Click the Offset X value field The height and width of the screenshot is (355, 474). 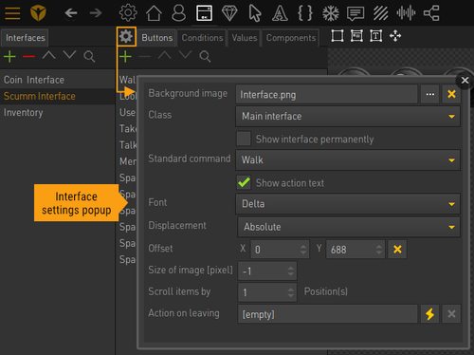pyautogui.click(x=280, y=250)
